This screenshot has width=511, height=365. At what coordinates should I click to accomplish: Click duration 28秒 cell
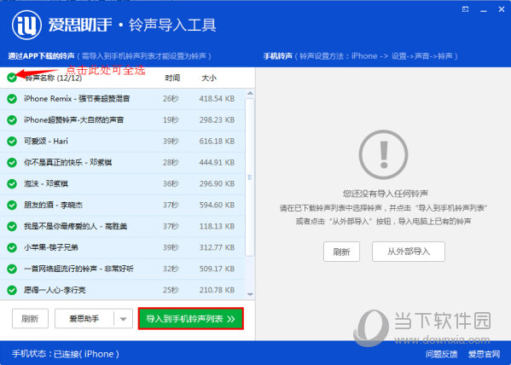coord(171,162)
